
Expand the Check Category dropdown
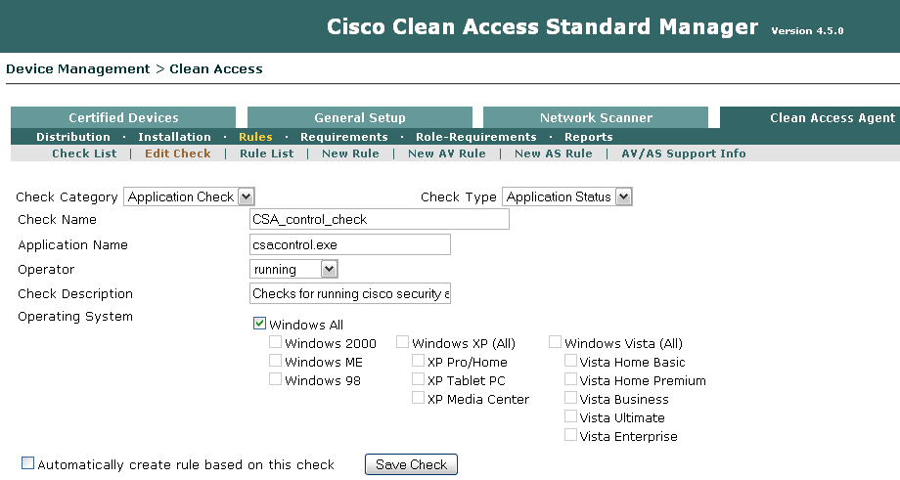click(246, 196)
